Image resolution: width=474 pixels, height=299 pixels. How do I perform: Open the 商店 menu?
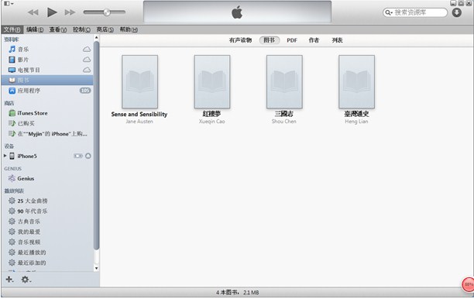105,29
